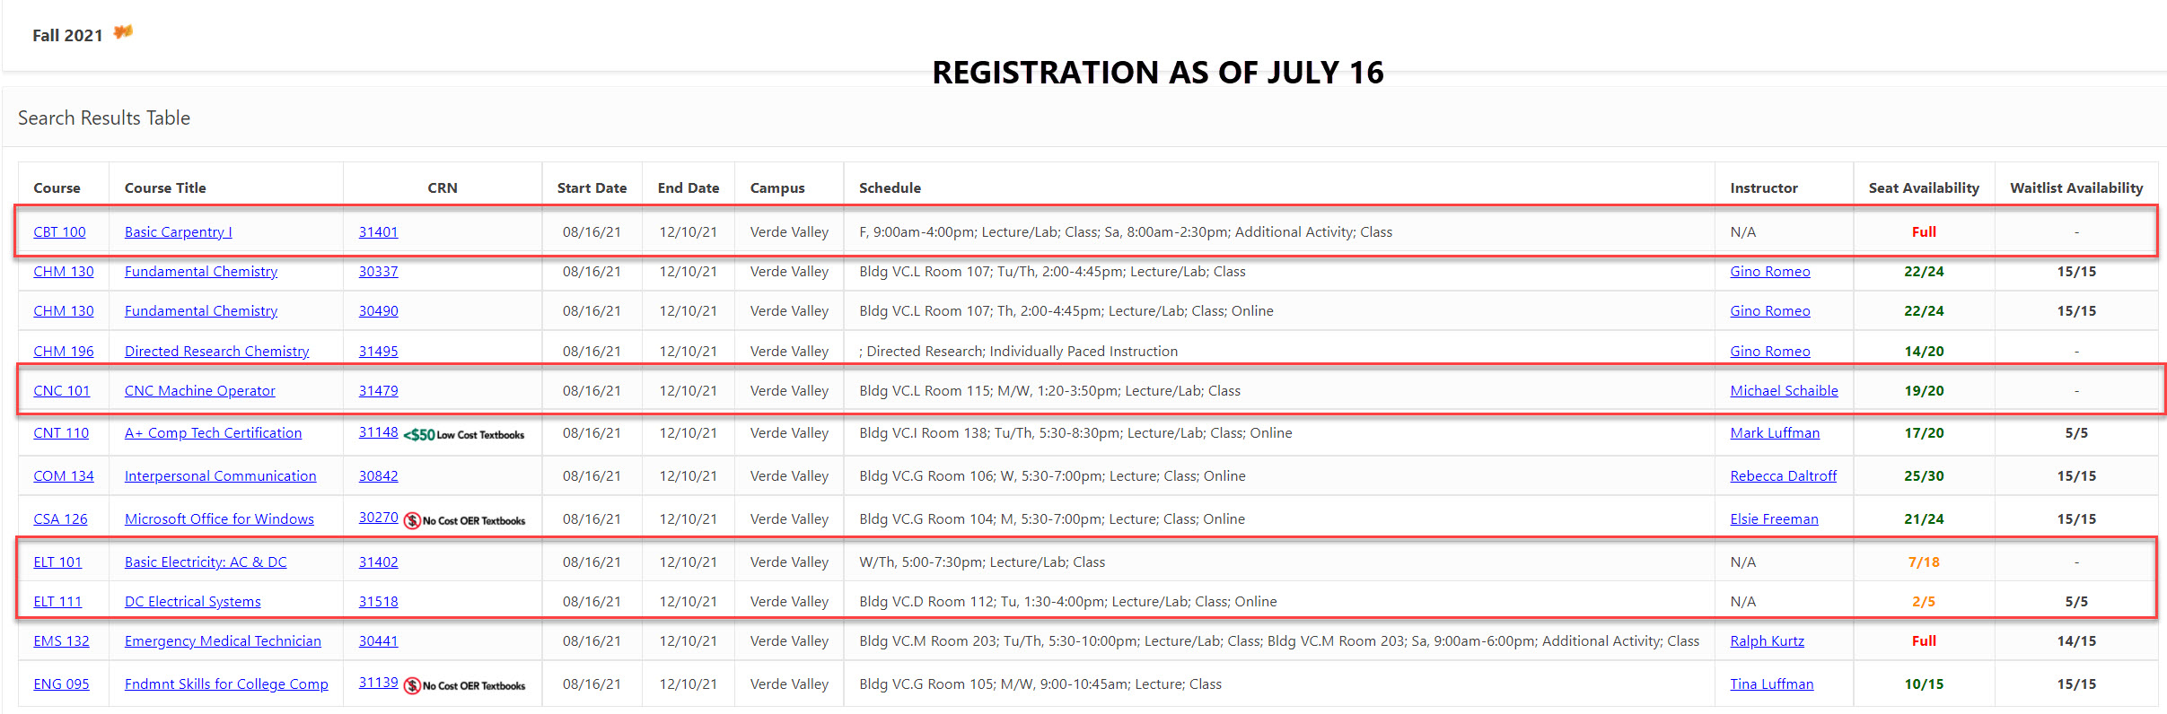Sort by Seat Availability column header
Image resolution: width=2167 pixels, height=714 pixels.
(x=1923, y=187)
